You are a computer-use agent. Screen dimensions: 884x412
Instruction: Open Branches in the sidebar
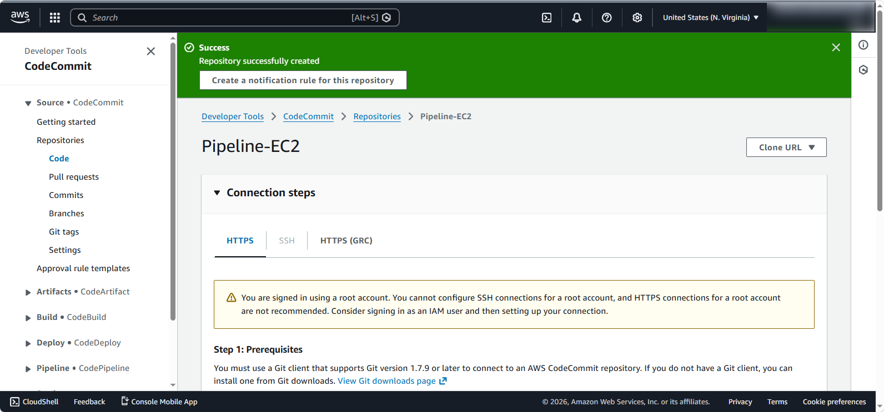coord(67,213)
